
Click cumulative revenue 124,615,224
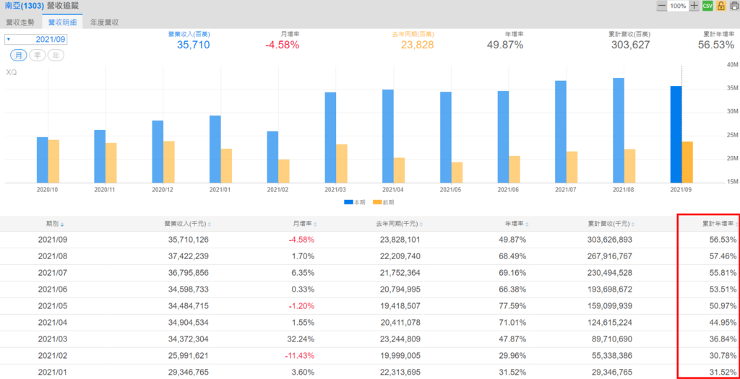coord(608,323)
